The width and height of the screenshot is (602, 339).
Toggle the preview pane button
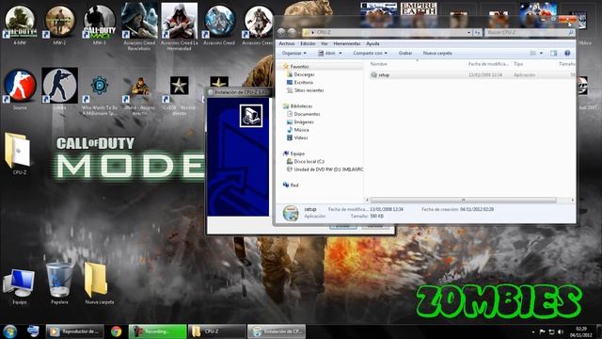tap(553, 53)
